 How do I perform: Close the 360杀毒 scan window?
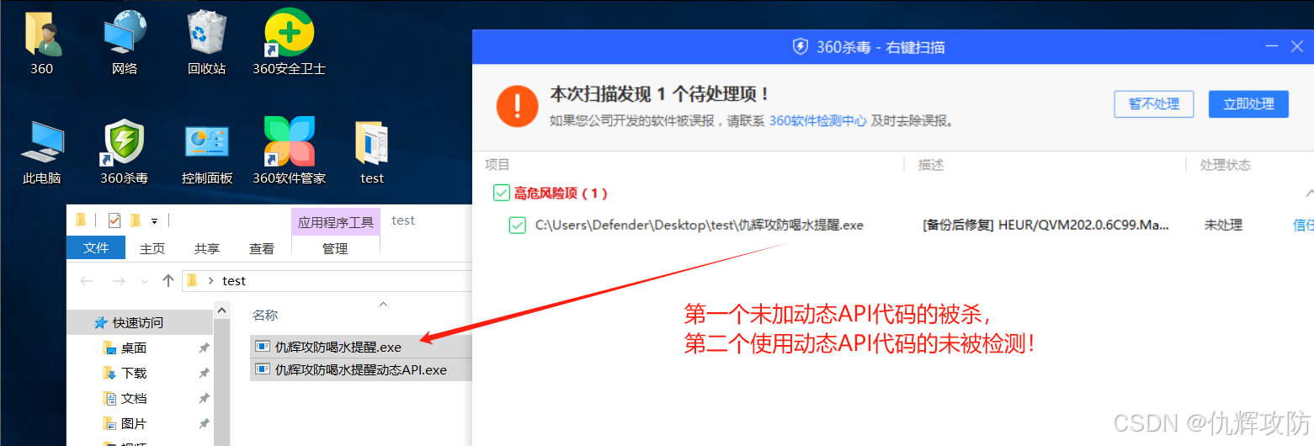coord(1297,47)
